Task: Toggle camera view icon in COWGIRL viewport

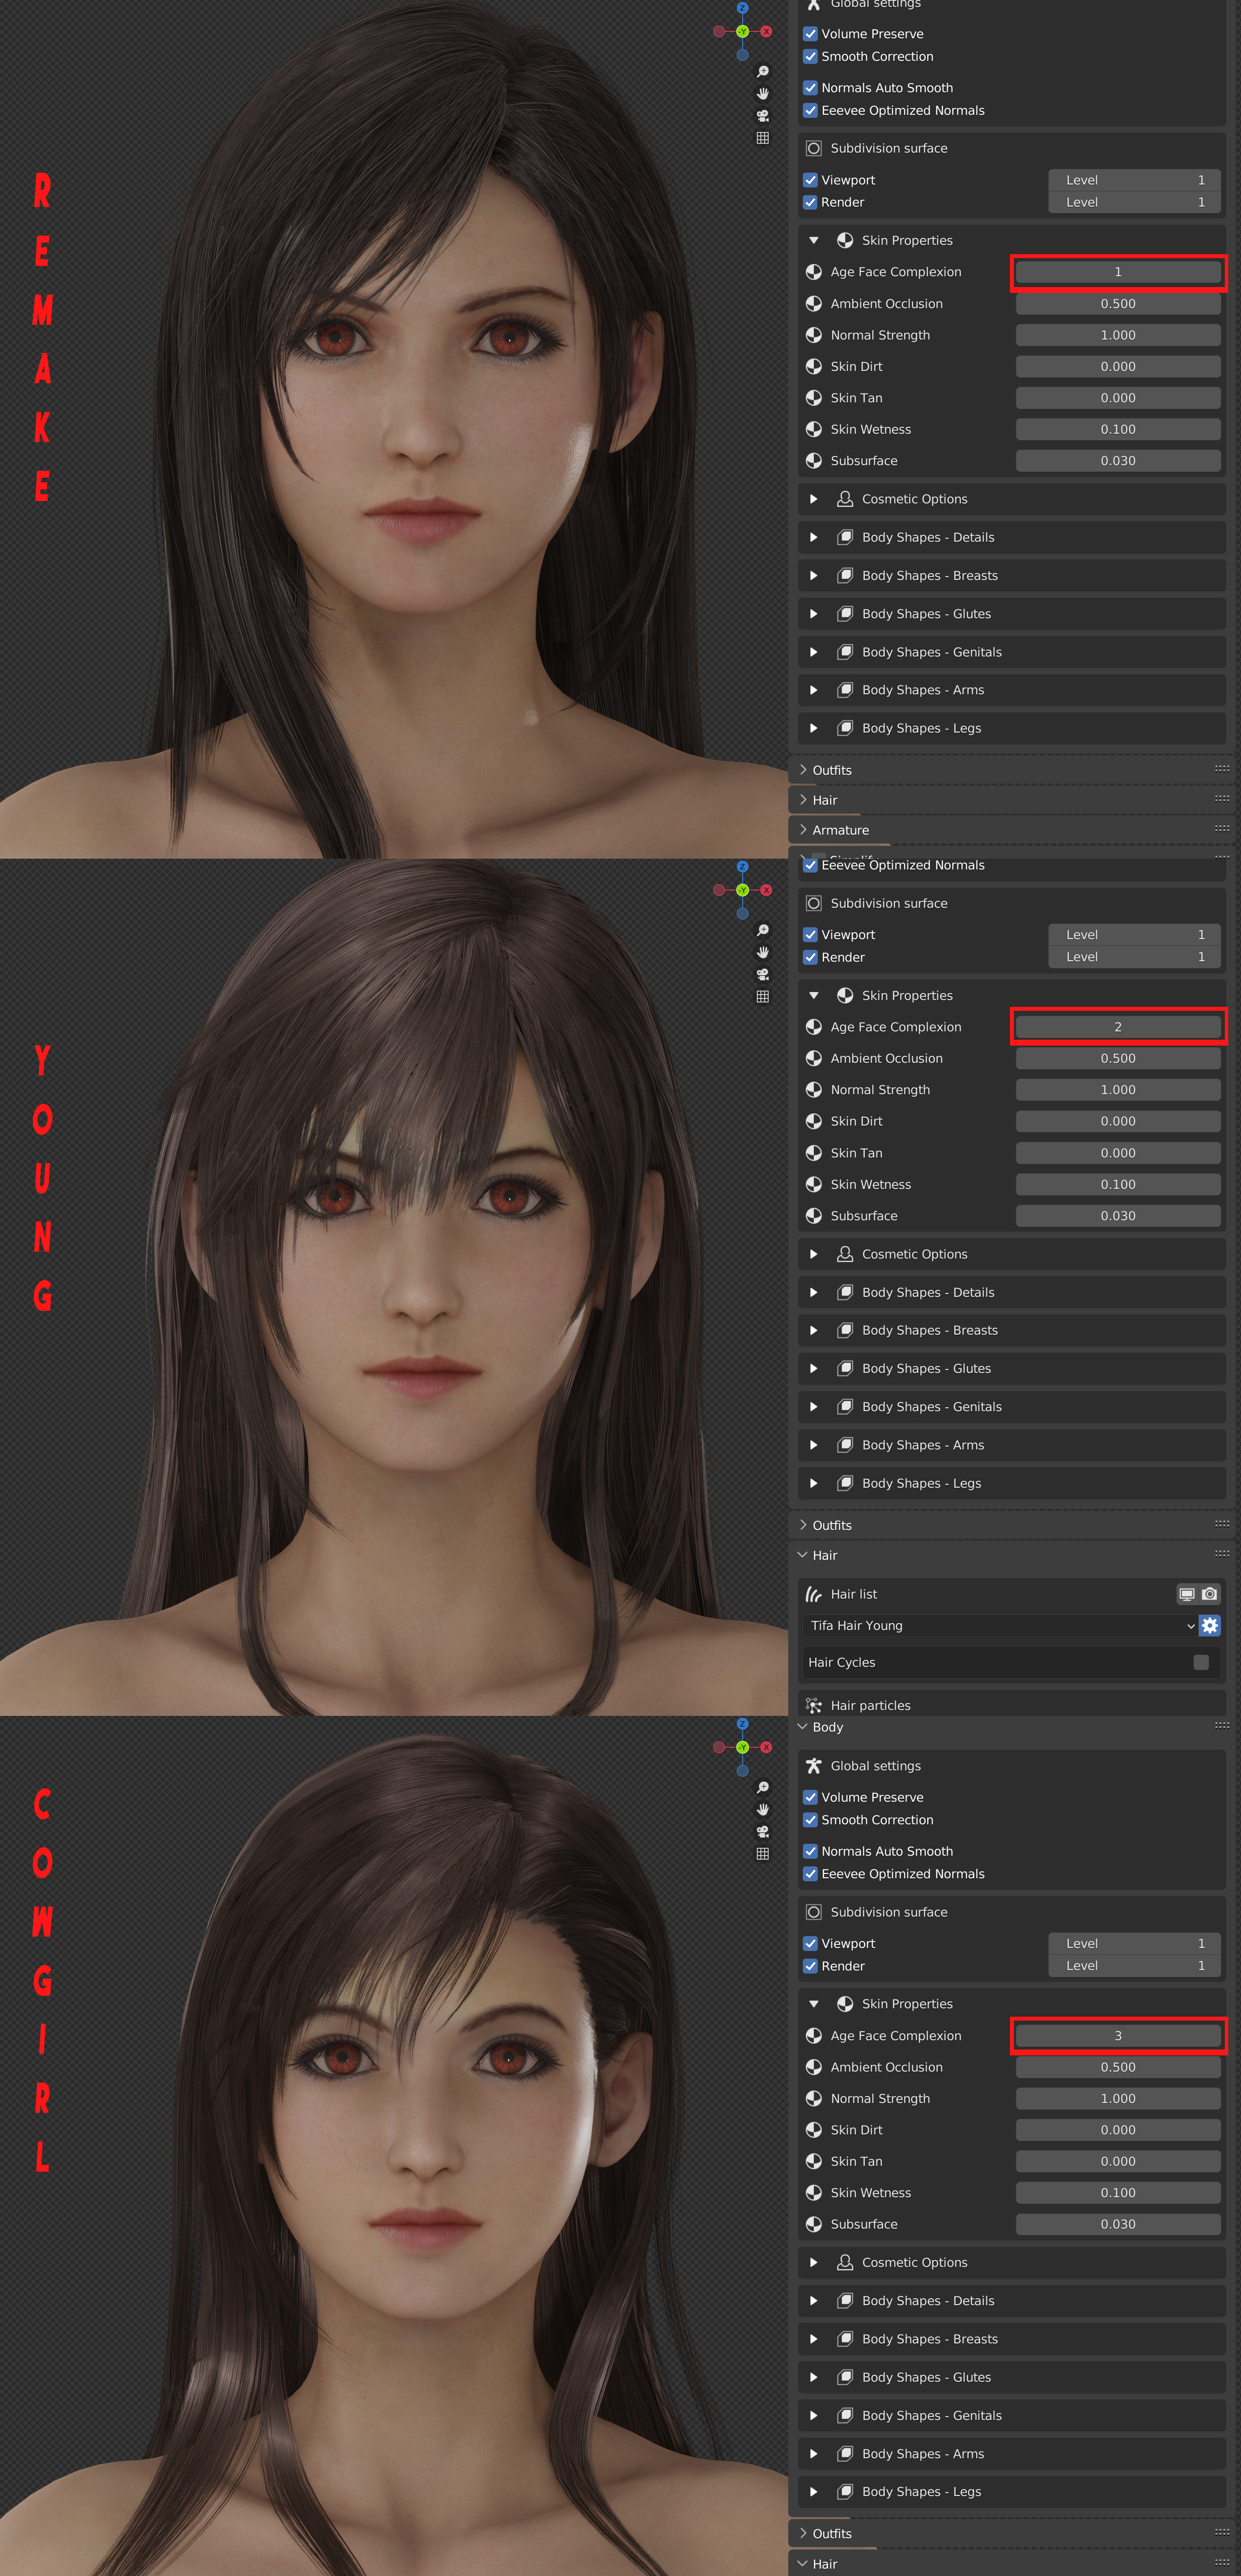Action: (763, 1831)
